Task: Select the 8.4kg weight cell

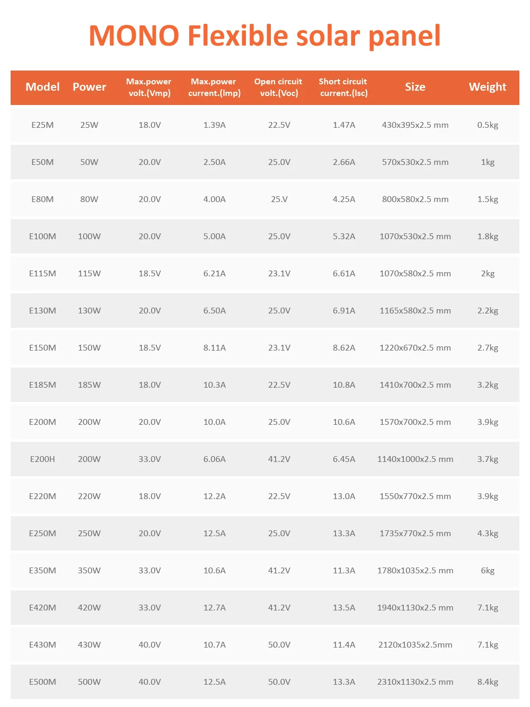Action: pos(488,682)
